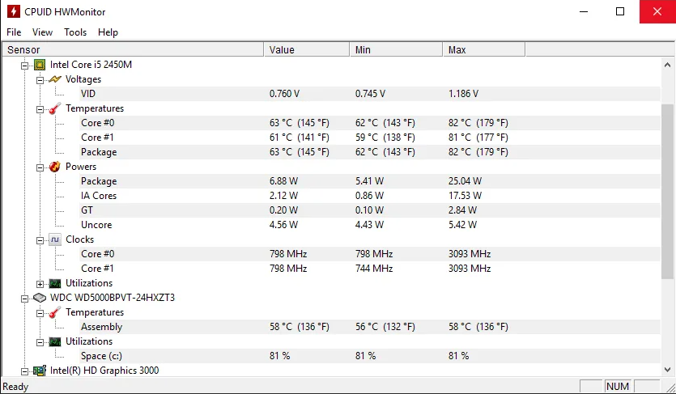The image size is (676, 394).
Task: Click the Max column header
Action: pos(484,50)
